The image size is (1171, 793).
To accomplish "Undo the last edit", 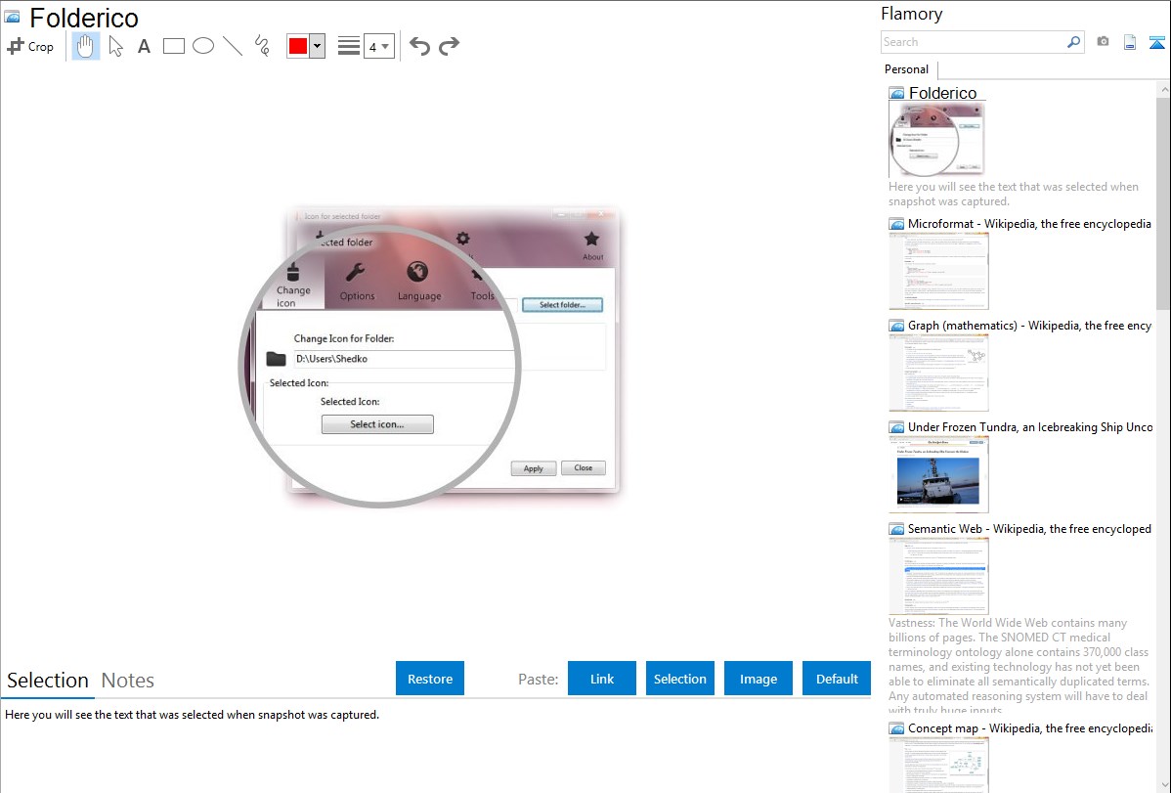I will pos(419,46).
